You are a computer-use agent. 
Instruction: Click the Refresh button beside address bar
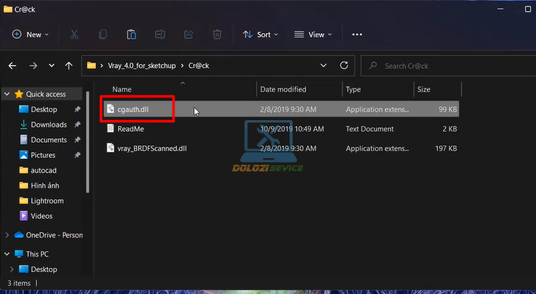[344, 66]
